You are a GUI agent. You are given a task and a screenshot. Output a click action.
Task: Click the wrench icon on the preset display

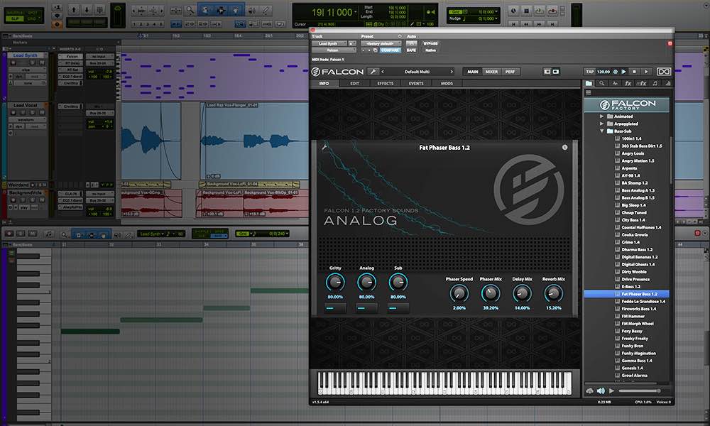coord(324,146)
